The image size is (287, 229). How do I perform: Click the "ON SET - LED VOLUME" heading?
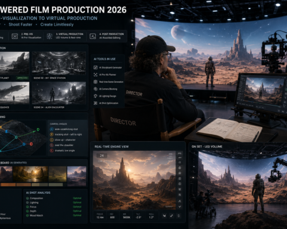tap(207, 147)
